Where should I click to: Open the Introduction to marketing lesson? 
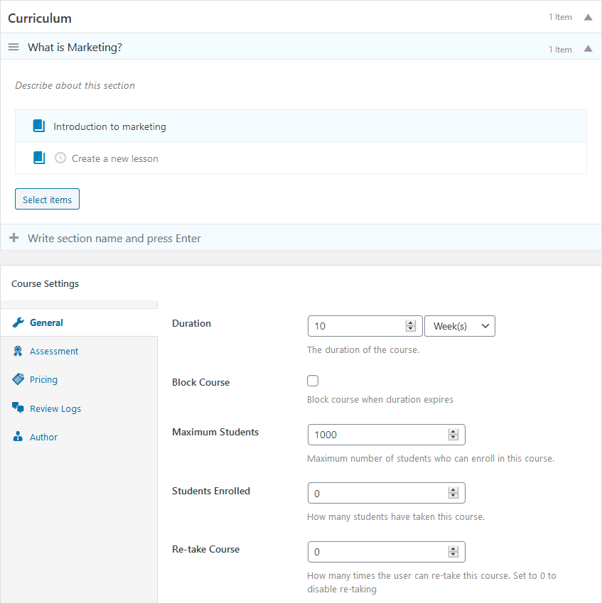(x=109, y=126)
